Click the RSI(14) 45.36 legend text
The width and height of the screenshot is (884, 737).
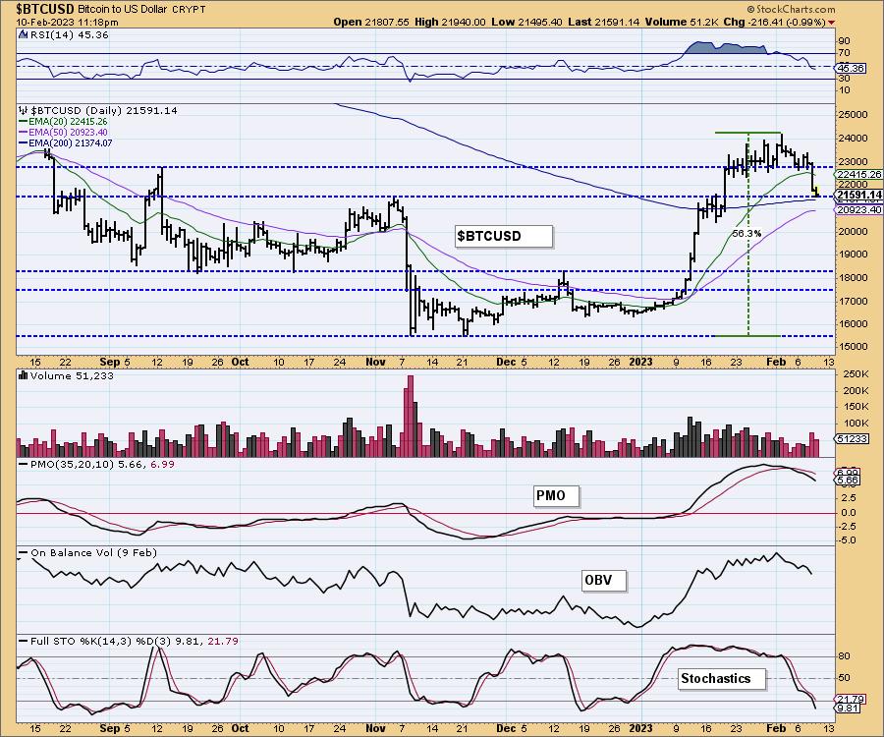(68, 34)
